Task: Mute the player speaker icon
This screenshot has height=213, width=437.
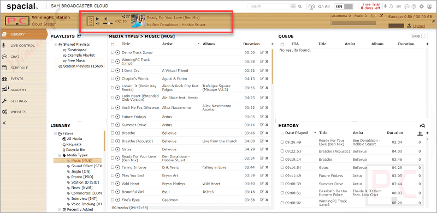Action: [98, 23]
